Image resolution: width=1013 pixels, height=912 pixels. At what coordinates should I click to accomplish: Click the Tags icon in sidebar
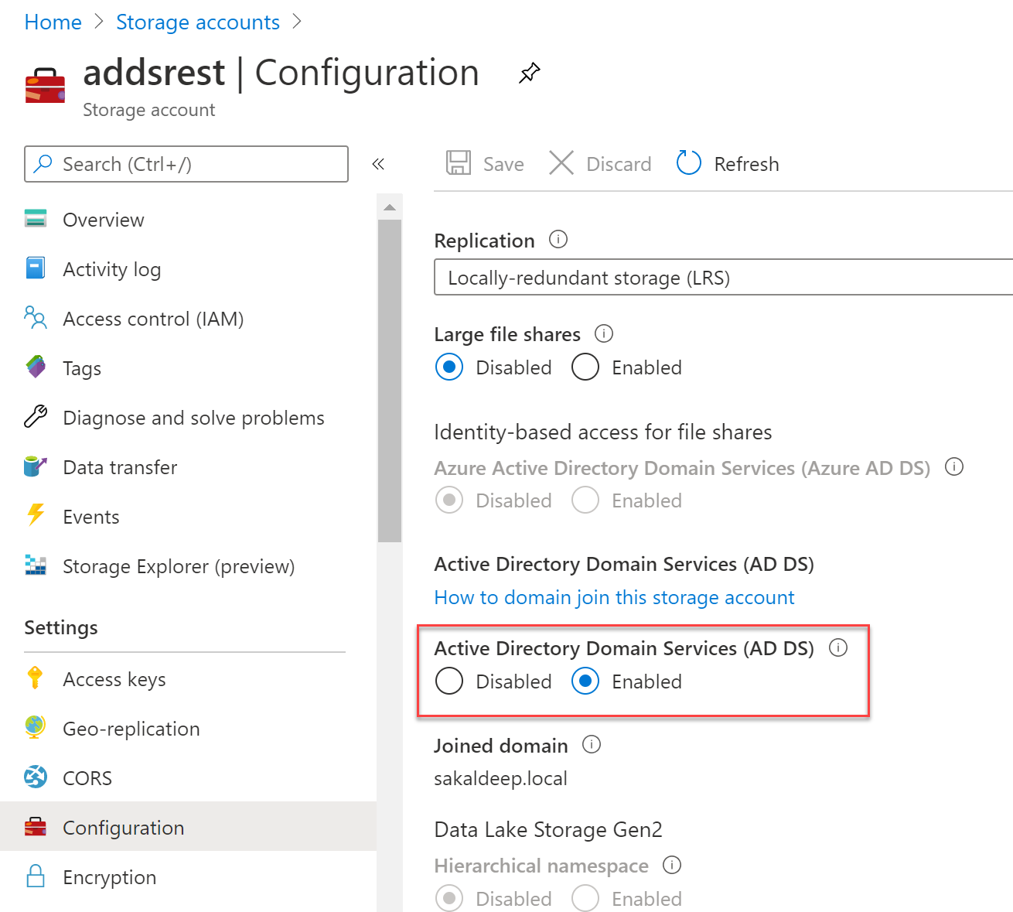click(x=36, y=367)
